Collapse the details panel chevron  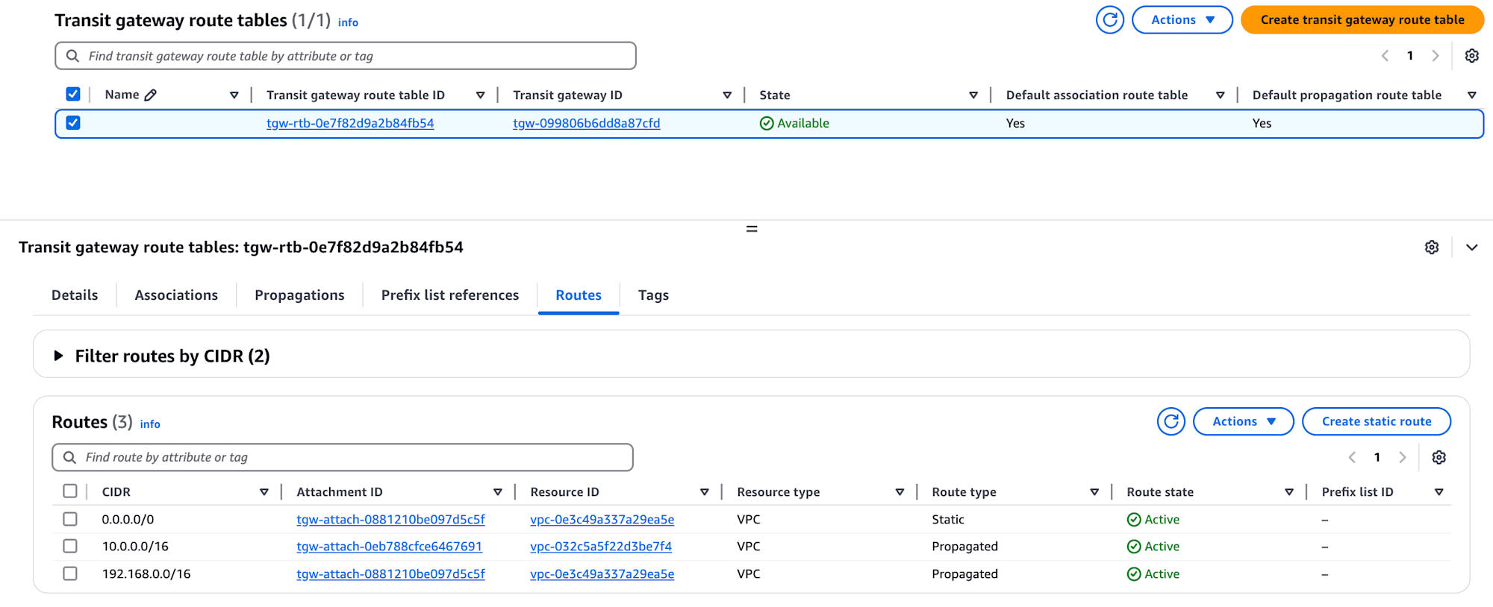point(1471,248)
